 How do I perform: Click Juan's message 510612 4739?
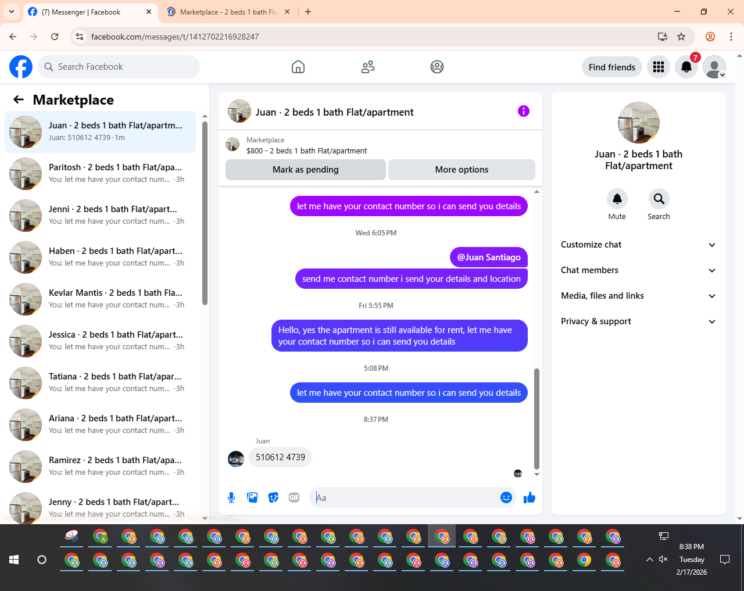[x=280, y=457]
